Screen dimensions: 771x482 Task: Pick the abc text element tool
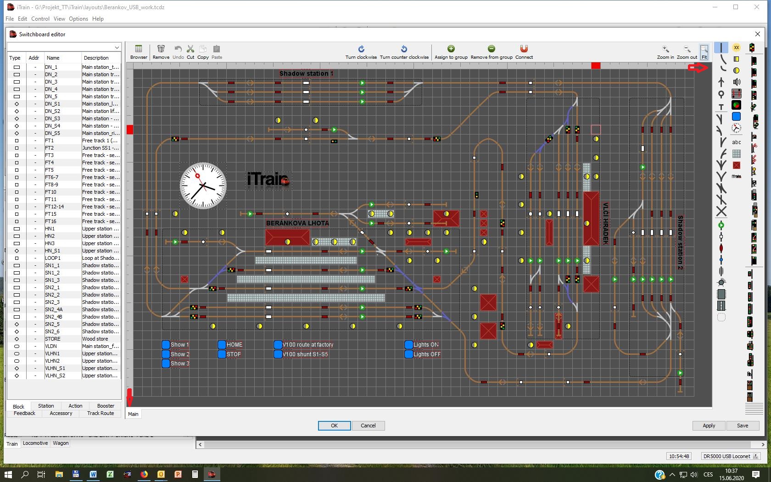pyautogui.click(x=737, y=142)
